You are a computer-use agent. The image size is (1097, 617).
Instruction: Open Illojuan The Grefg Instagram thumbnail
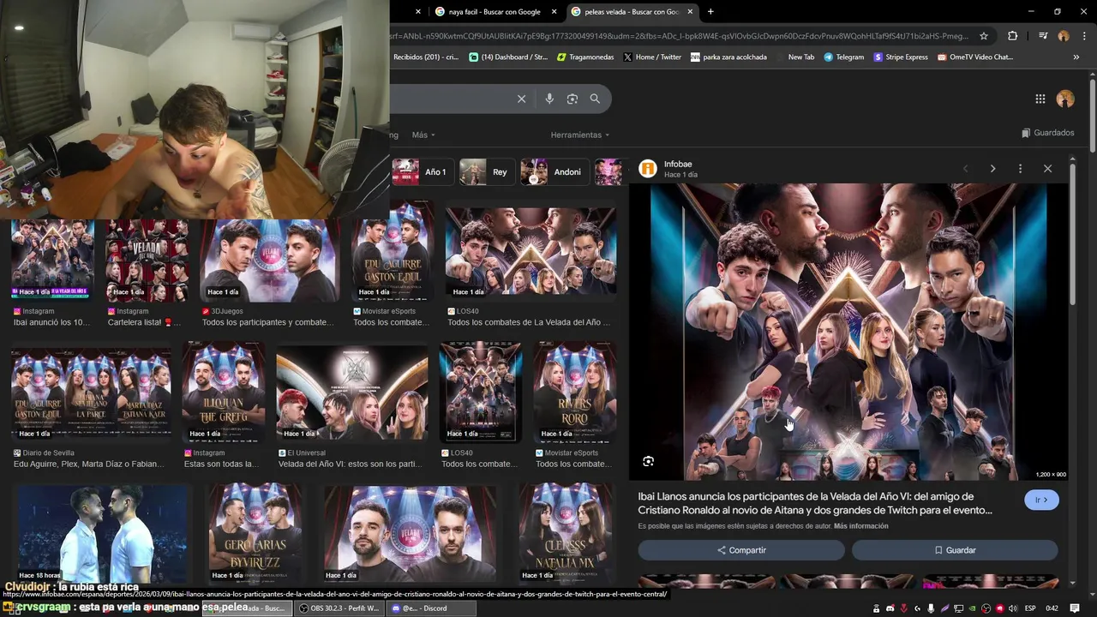point(224,392)
